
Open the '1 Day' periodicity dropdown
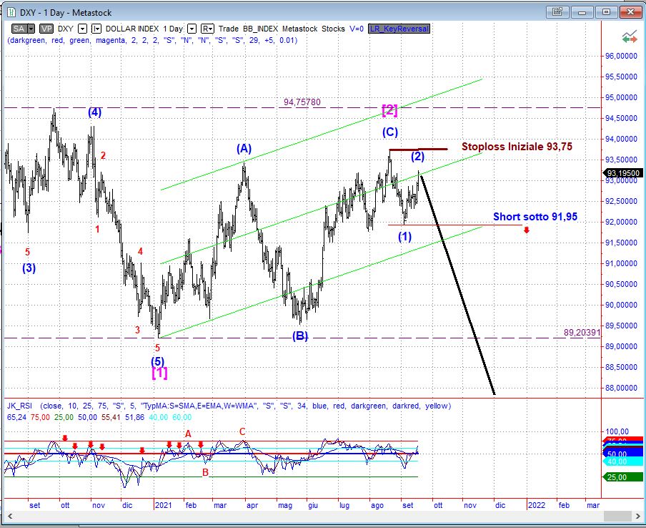click(192, 29)
